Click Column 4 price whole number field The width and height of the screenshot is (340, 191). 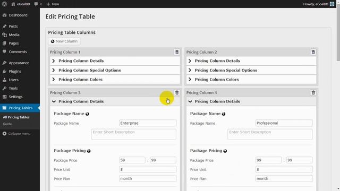coord(268,160)
